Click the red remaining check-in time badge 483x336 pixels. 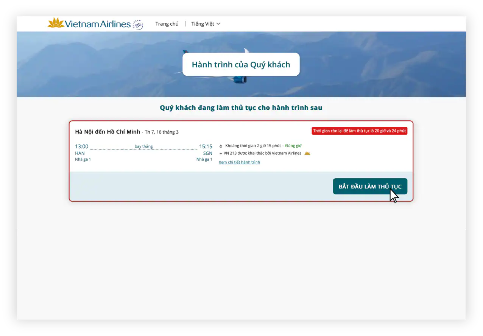pyautogui.click(x=360, y=131)
